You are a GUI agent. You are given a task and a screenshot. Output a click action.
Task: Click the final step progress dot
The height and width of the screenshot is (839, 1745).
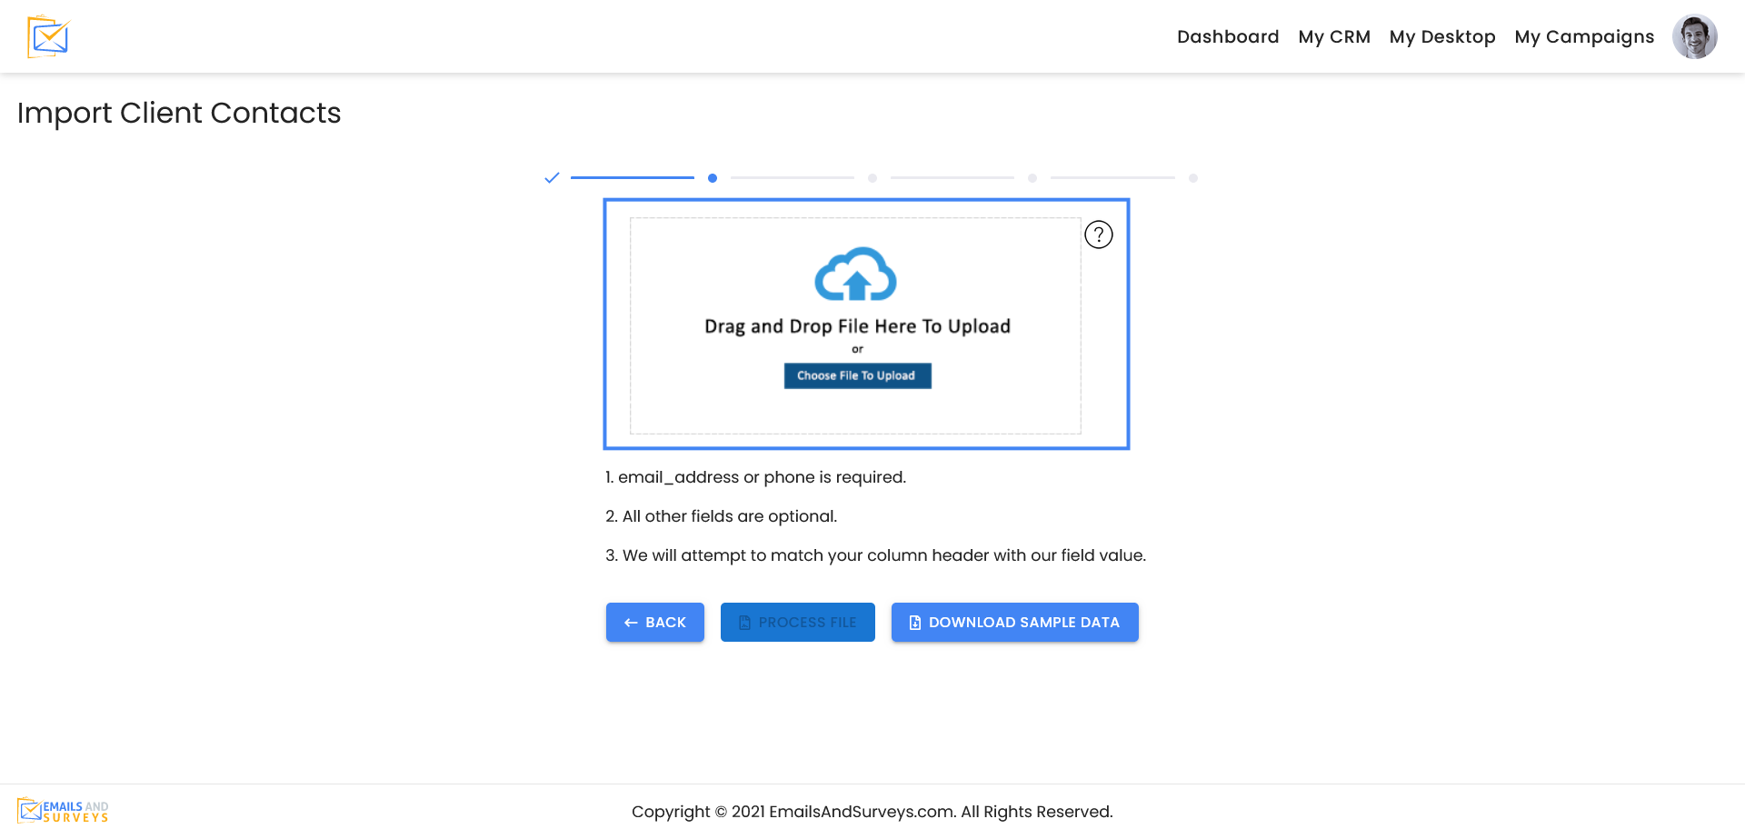1193,178
